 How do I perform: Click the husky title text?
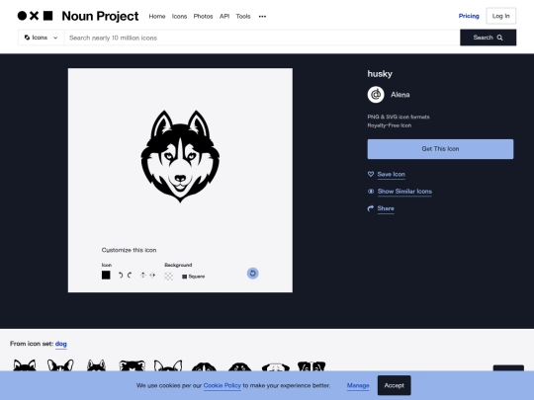point(380,74)
